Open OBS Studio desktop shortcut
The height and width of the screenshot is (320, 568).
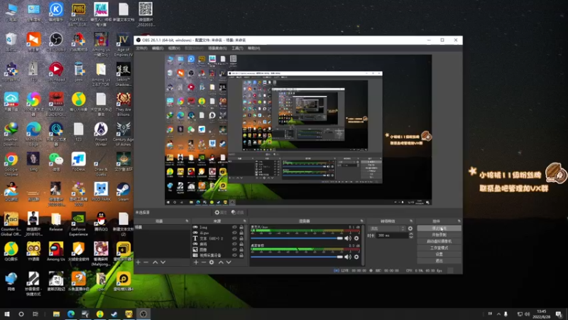(x=55, y=38)
